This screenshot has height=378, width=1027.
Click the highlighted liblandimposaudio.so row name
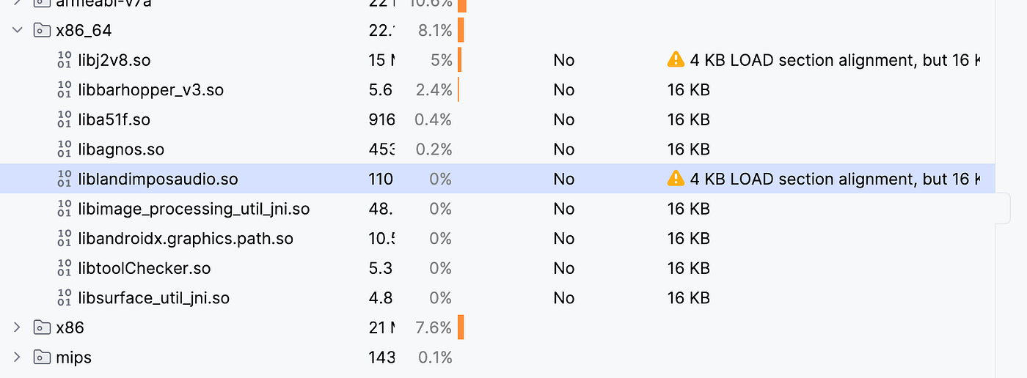[x=158, y=179]
